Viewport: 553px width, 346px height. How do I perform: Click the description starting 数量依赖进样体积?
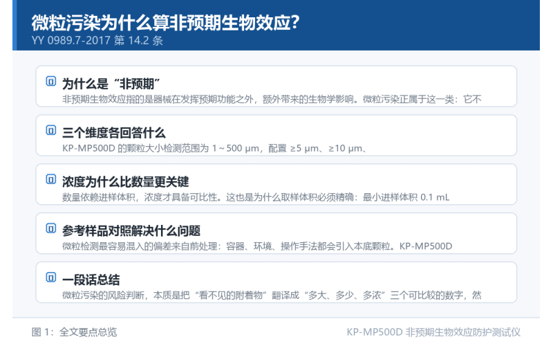[256, 197]
